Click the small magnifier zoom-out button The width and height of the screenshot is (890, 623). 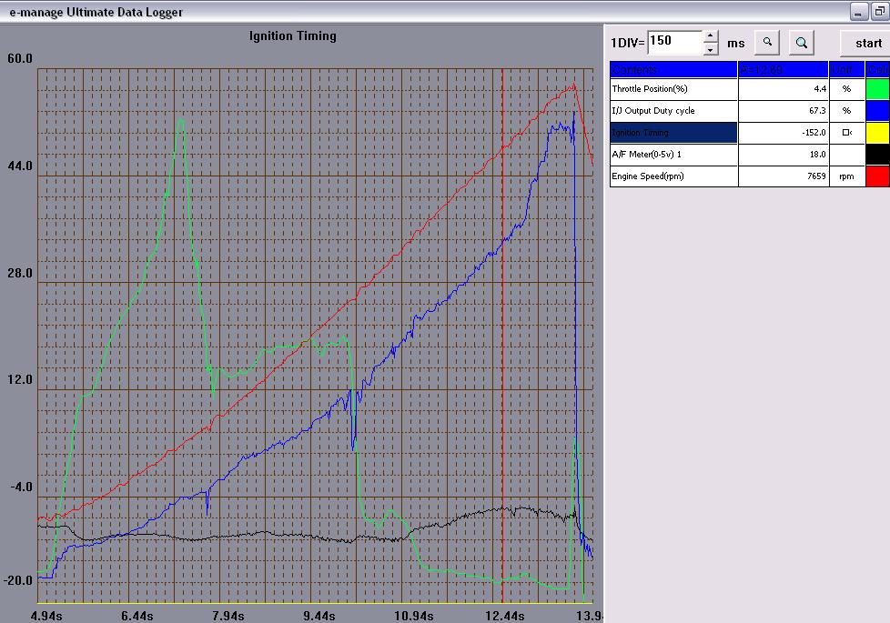click(767, 42)
